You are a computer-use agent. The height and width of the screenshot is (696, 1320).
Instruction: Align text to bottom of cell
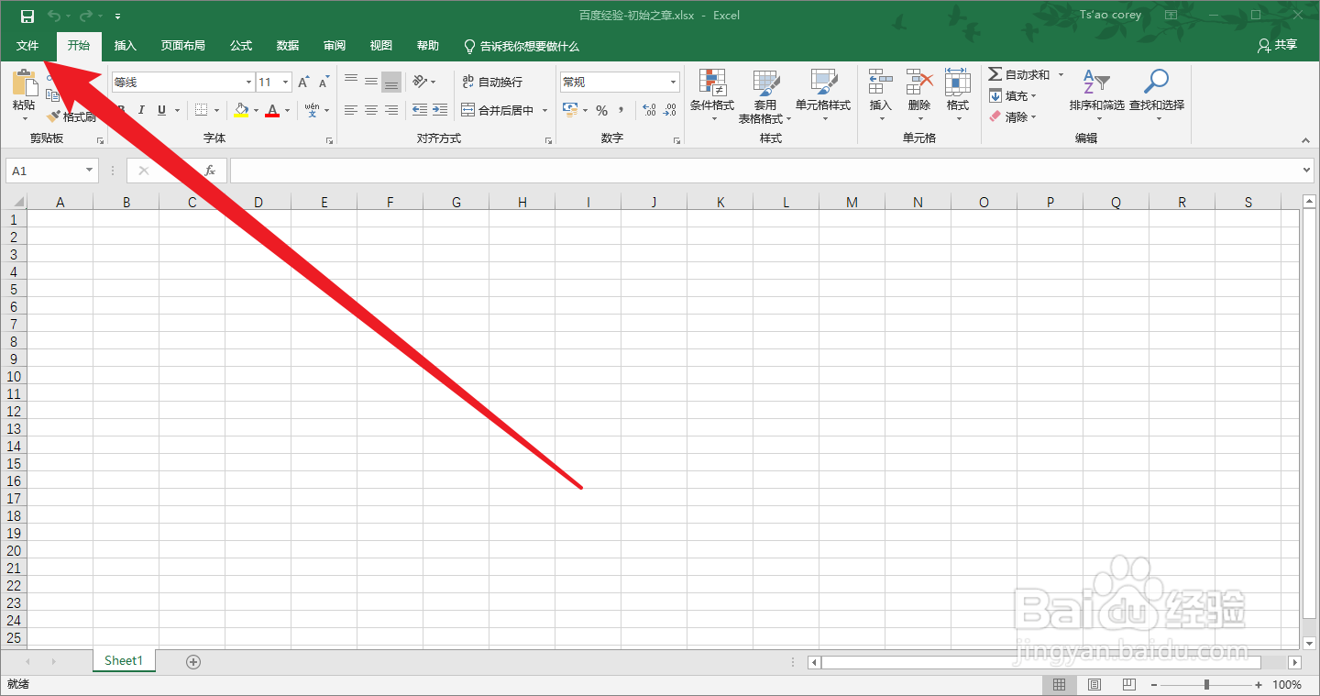coord(391,82)
